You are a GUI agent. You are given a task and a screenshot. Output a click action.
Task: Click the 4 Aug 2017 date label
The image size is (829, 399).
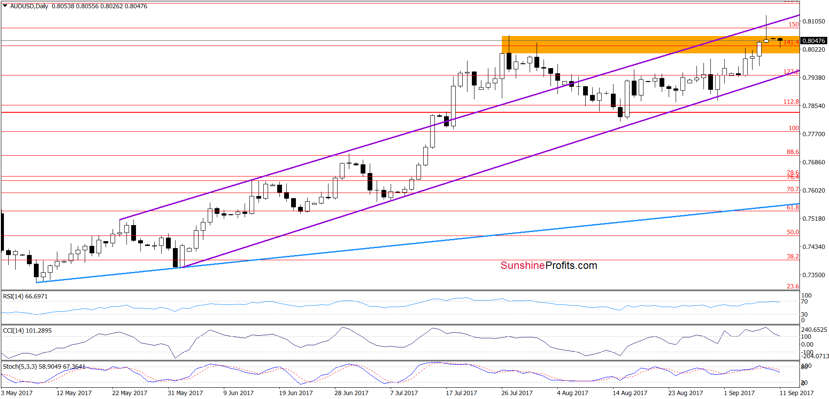coord(573,393)
